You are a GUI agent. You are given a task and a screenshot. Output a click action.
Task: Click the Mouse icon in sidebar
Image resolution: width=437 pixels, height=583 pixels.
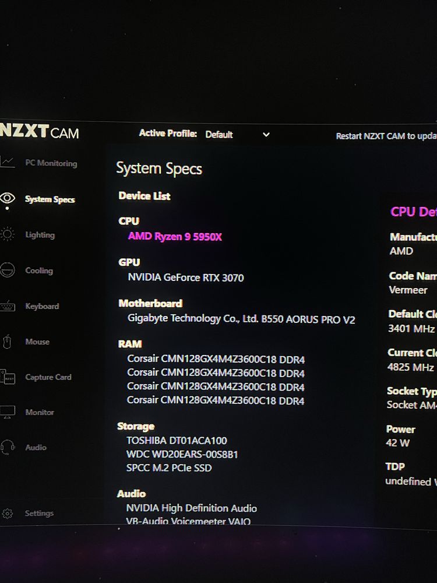pos(6,342)
